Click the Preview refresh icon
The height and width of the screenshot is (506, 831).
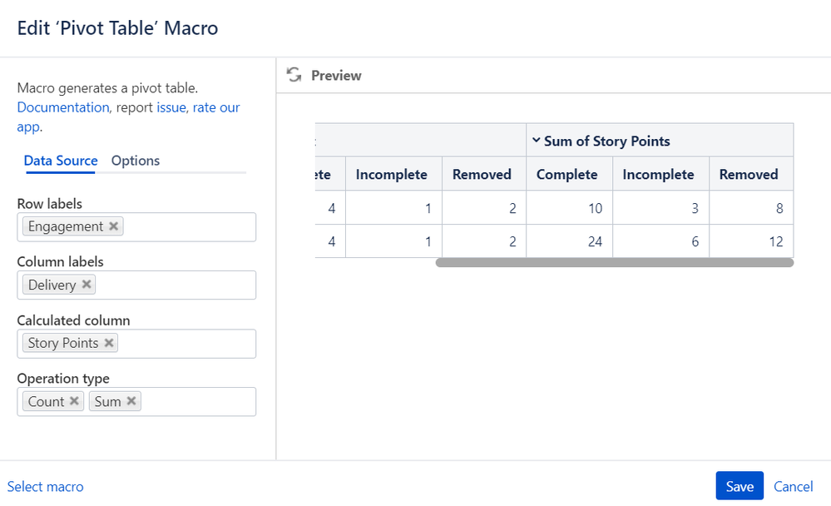point(293,75)
